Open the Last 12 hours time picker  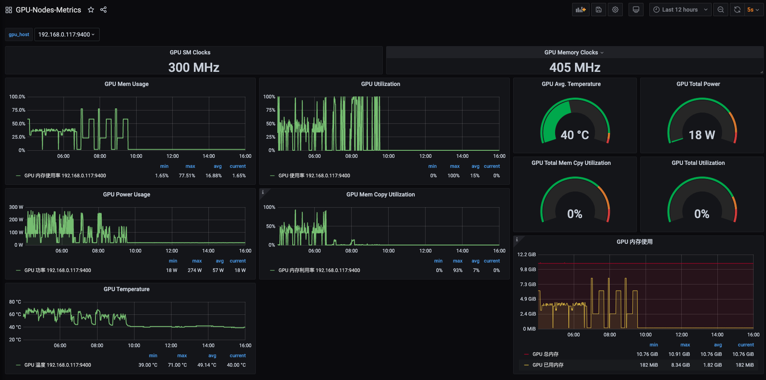680,10
